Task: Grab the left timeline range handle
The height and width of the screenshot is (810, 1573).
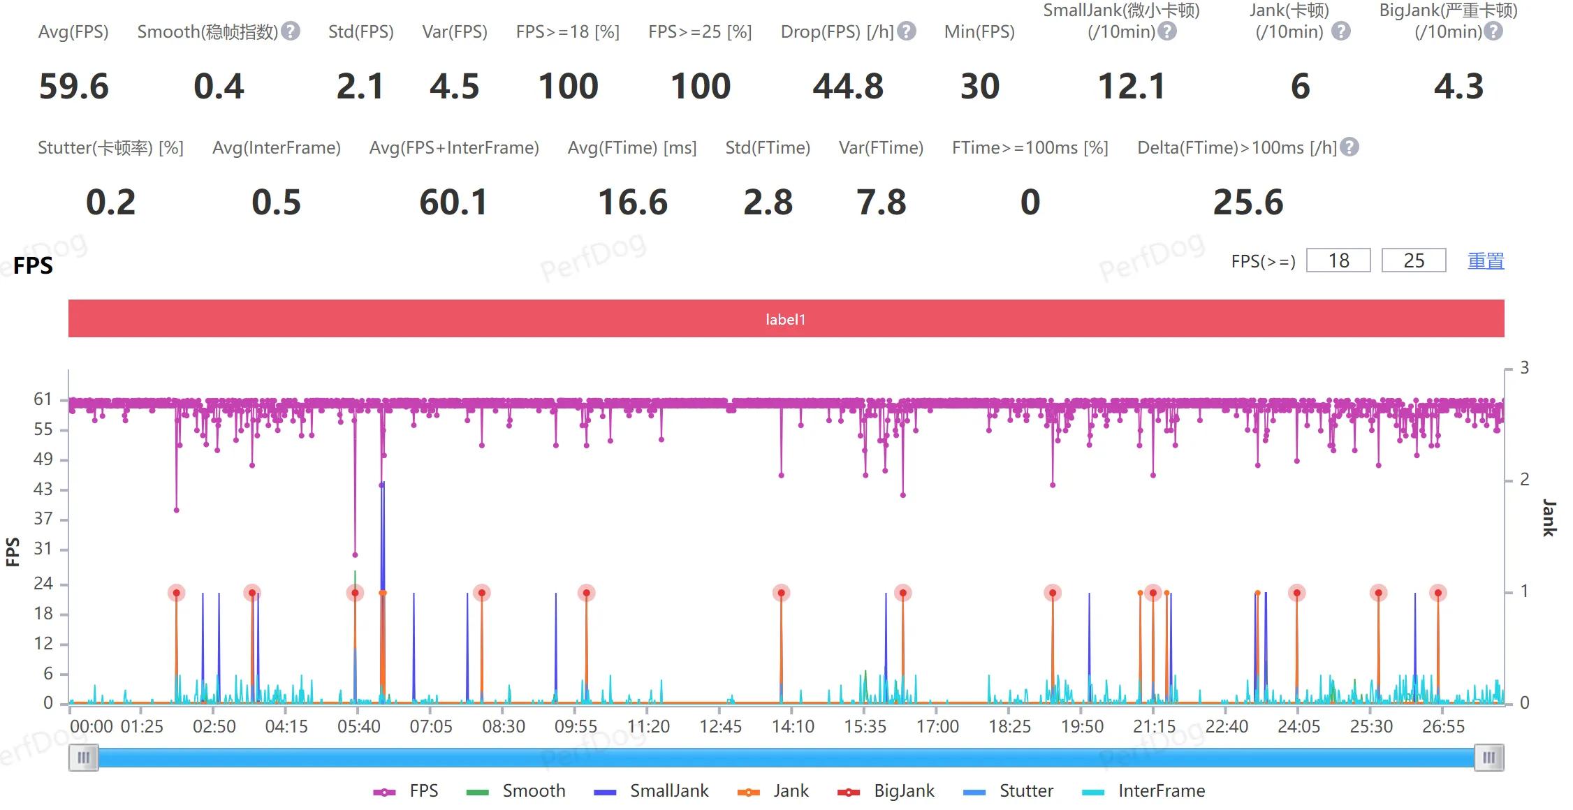Action: point(84,758)
